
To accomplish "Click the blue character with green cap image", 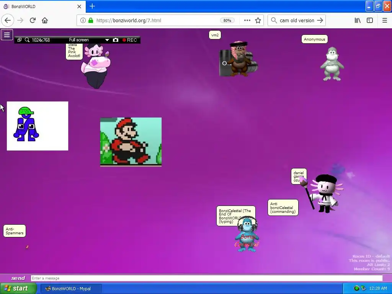I will coord(38,126).
